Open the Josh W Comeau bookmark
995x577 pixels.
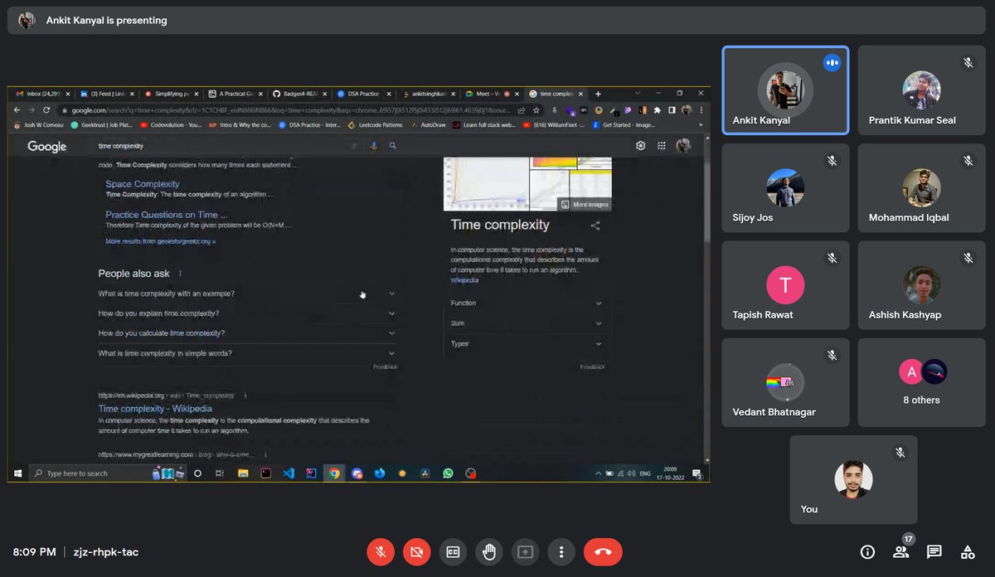(40, 125)
